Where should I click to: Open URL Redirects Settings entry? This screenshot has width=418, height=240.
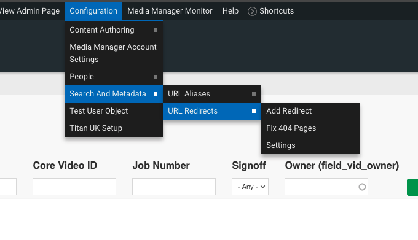click(x=310, y=145)
